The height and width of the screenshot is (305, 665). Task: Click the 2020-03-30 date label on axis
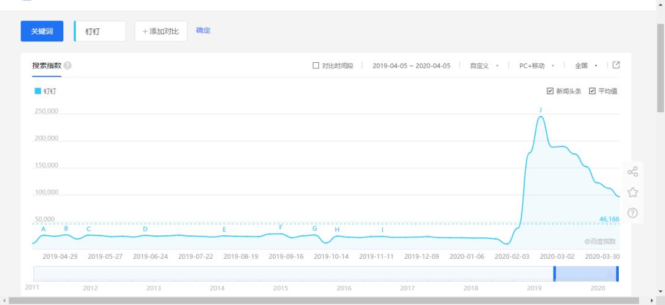[602, 257]
